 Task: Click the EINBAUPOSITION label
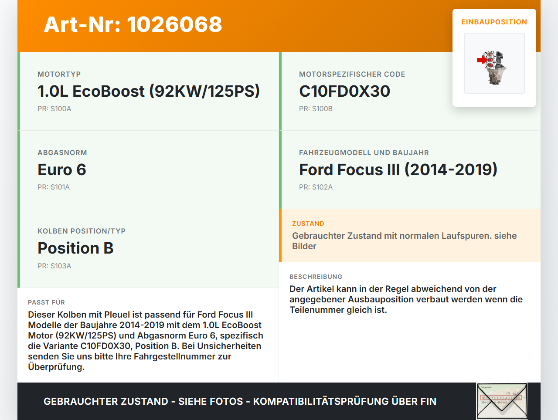pos(494,22)
